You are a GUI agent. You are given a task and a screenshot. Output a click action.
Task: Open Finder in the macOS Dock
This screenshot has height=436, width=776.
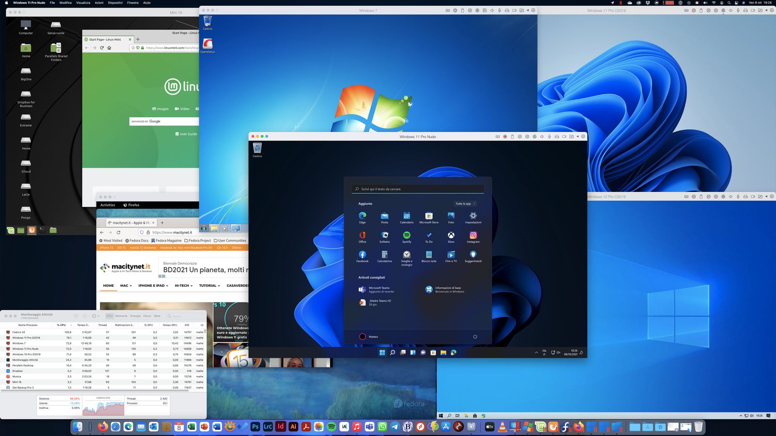pyautogui.click(x=78, y=427)
